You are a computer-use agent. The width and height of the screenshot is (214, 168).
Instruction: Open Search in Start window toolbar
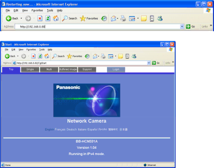(58, 56)
